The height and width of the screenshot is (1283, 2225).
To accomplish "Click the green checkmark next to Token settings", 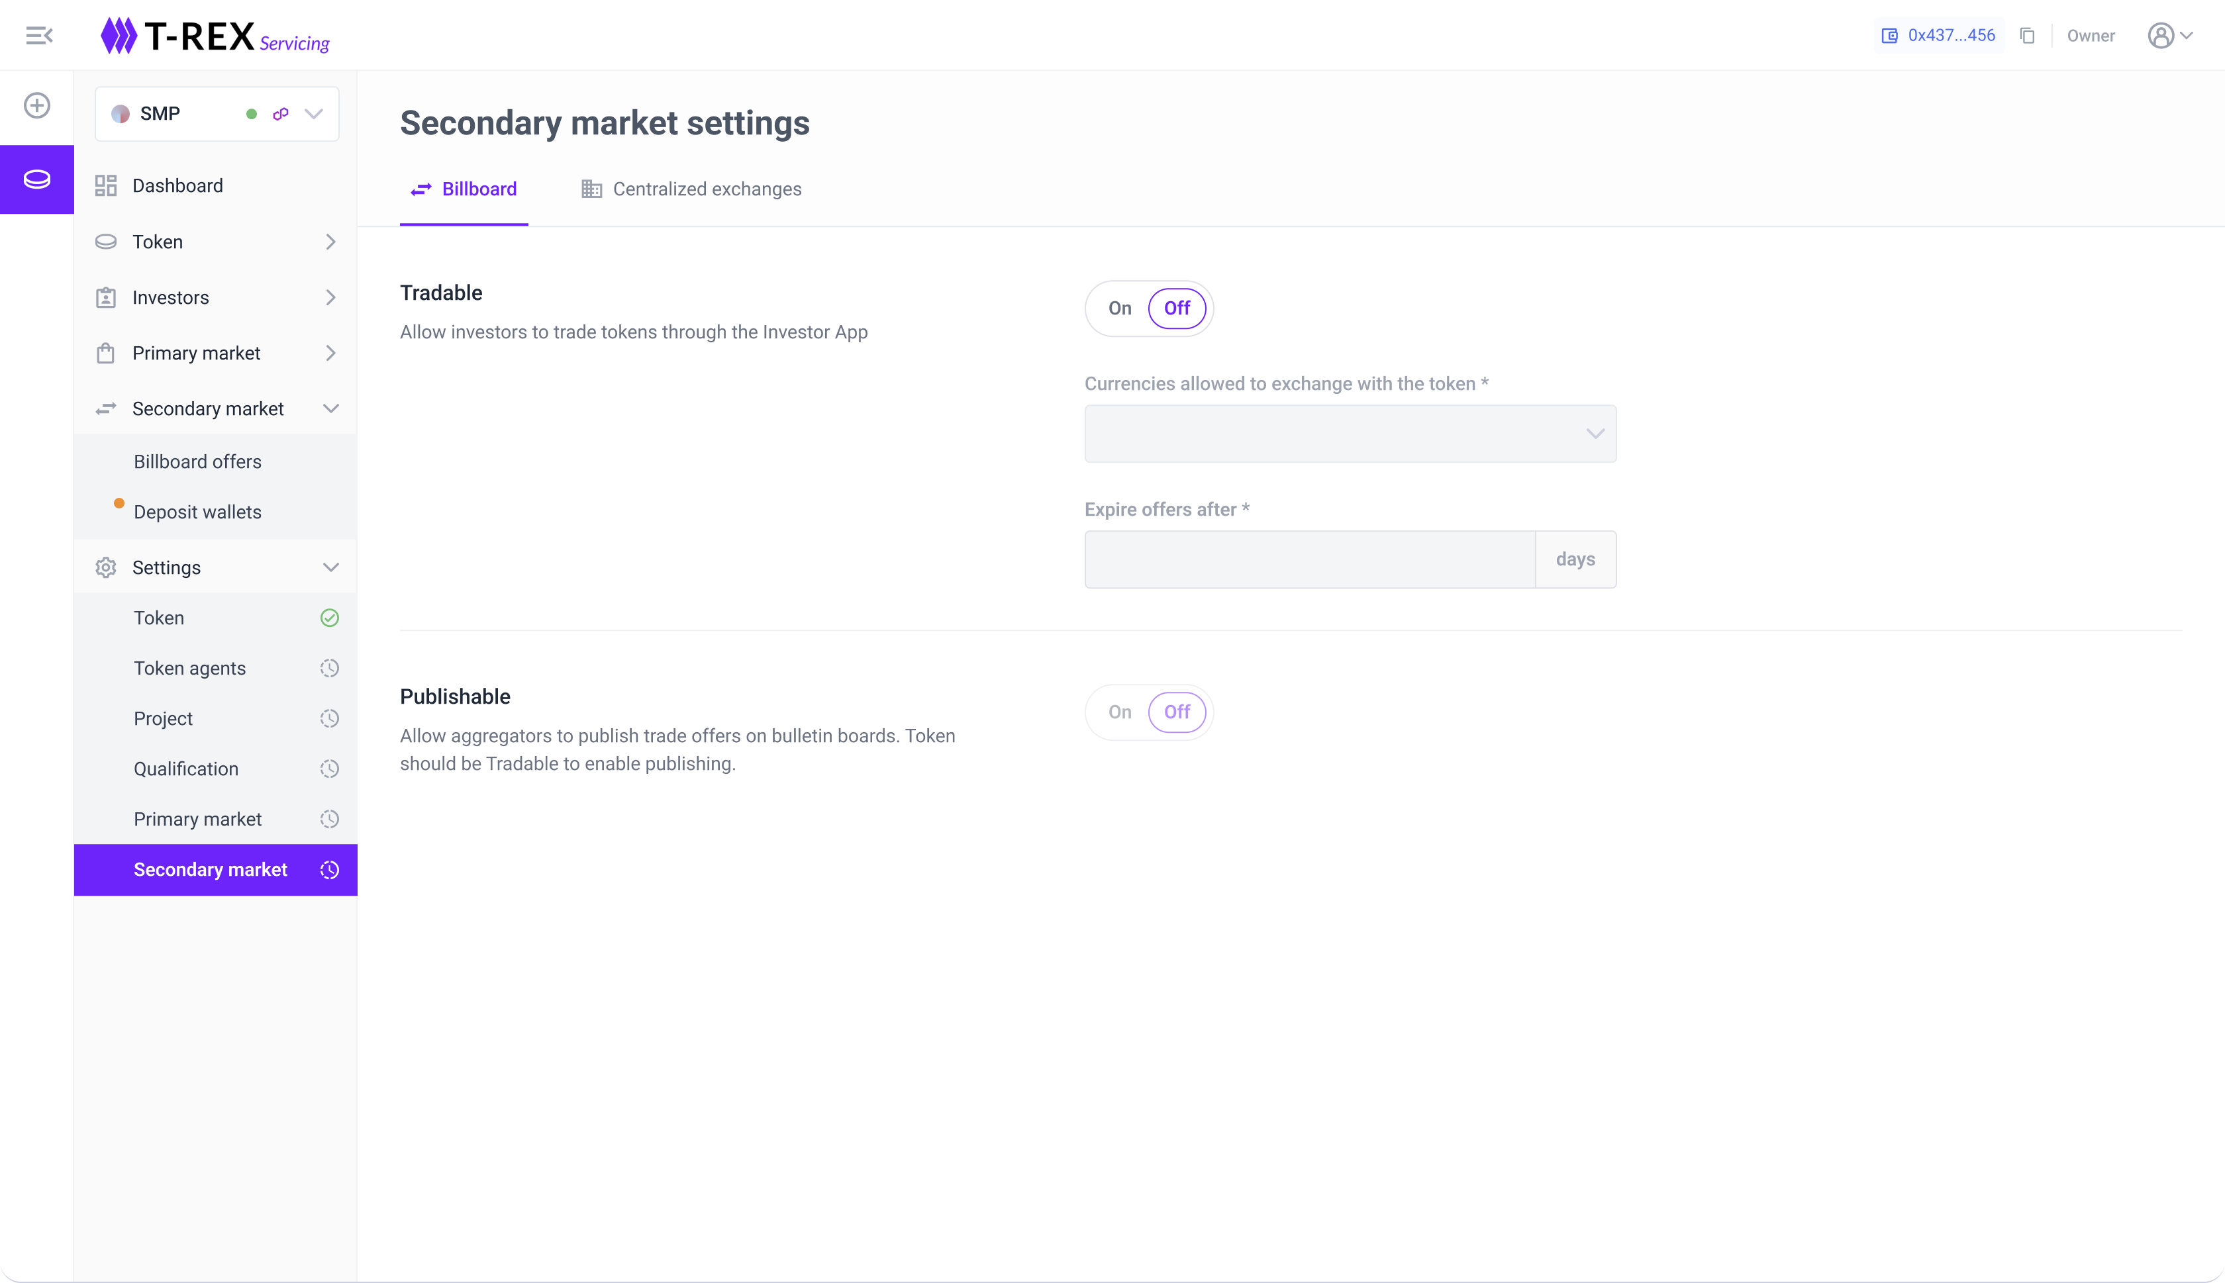I will pos(330,618).
